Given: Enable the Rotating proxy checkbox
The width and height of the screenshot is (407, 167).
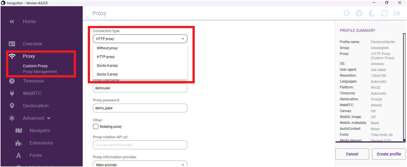Looking at the screenshot, I should click(96, 126).
